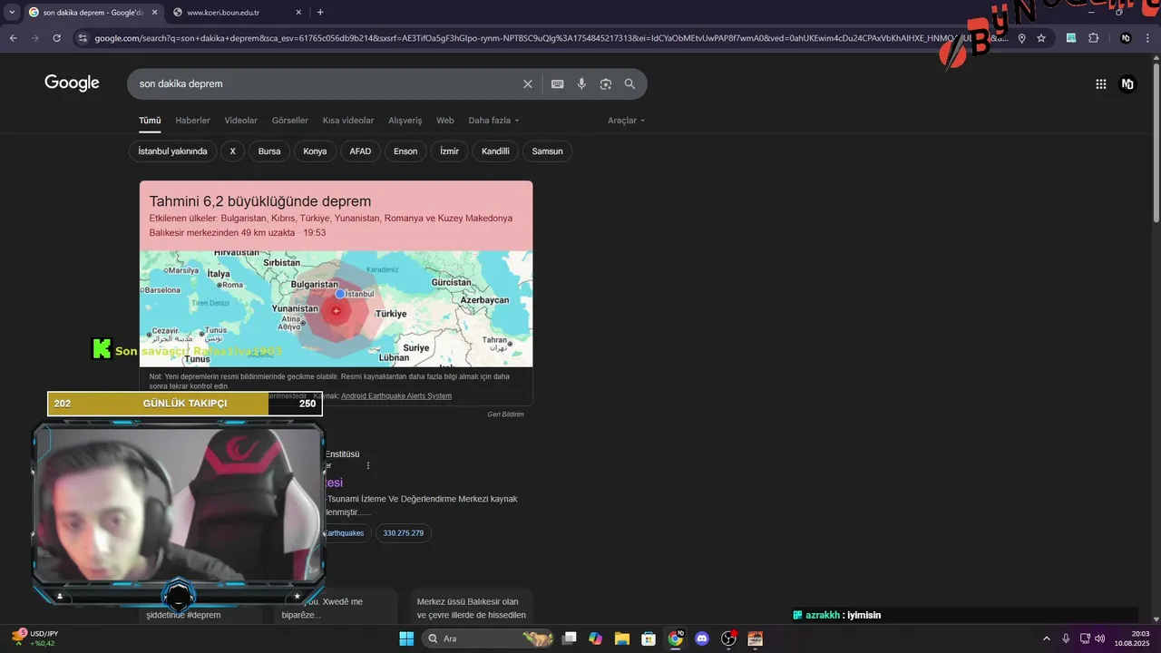Click inside the Google search input field
The height and width of the screenshot is (653, 1161).
click(327, 83)
